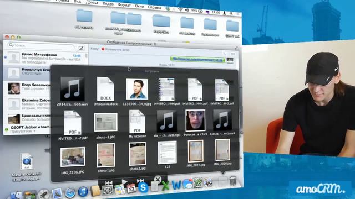Screen dimensions: 355x199
Task: Open Spotlight magnifier in menu bar
Action: point(231,13)
